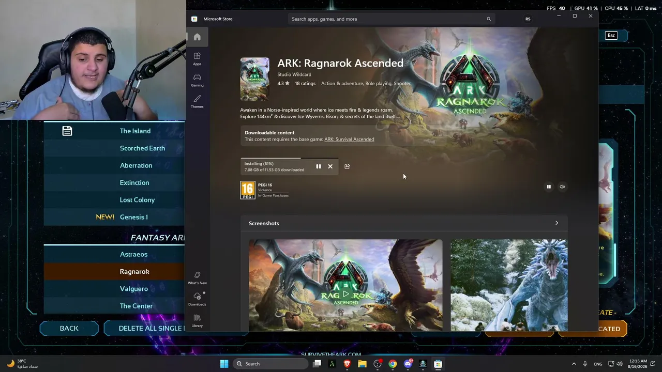The width and height of the screenshot is (662, 372).
Task: Open the Studio Wildcard publisher page
Action: pyautogui.click(x=294, y=74)
